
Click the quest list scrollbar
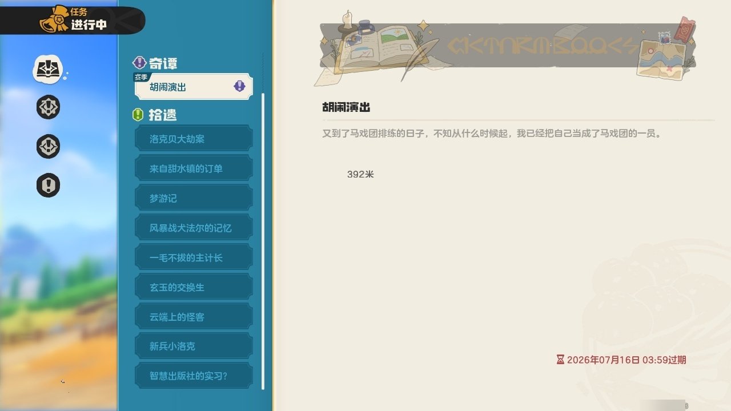[x=263, y=241]
